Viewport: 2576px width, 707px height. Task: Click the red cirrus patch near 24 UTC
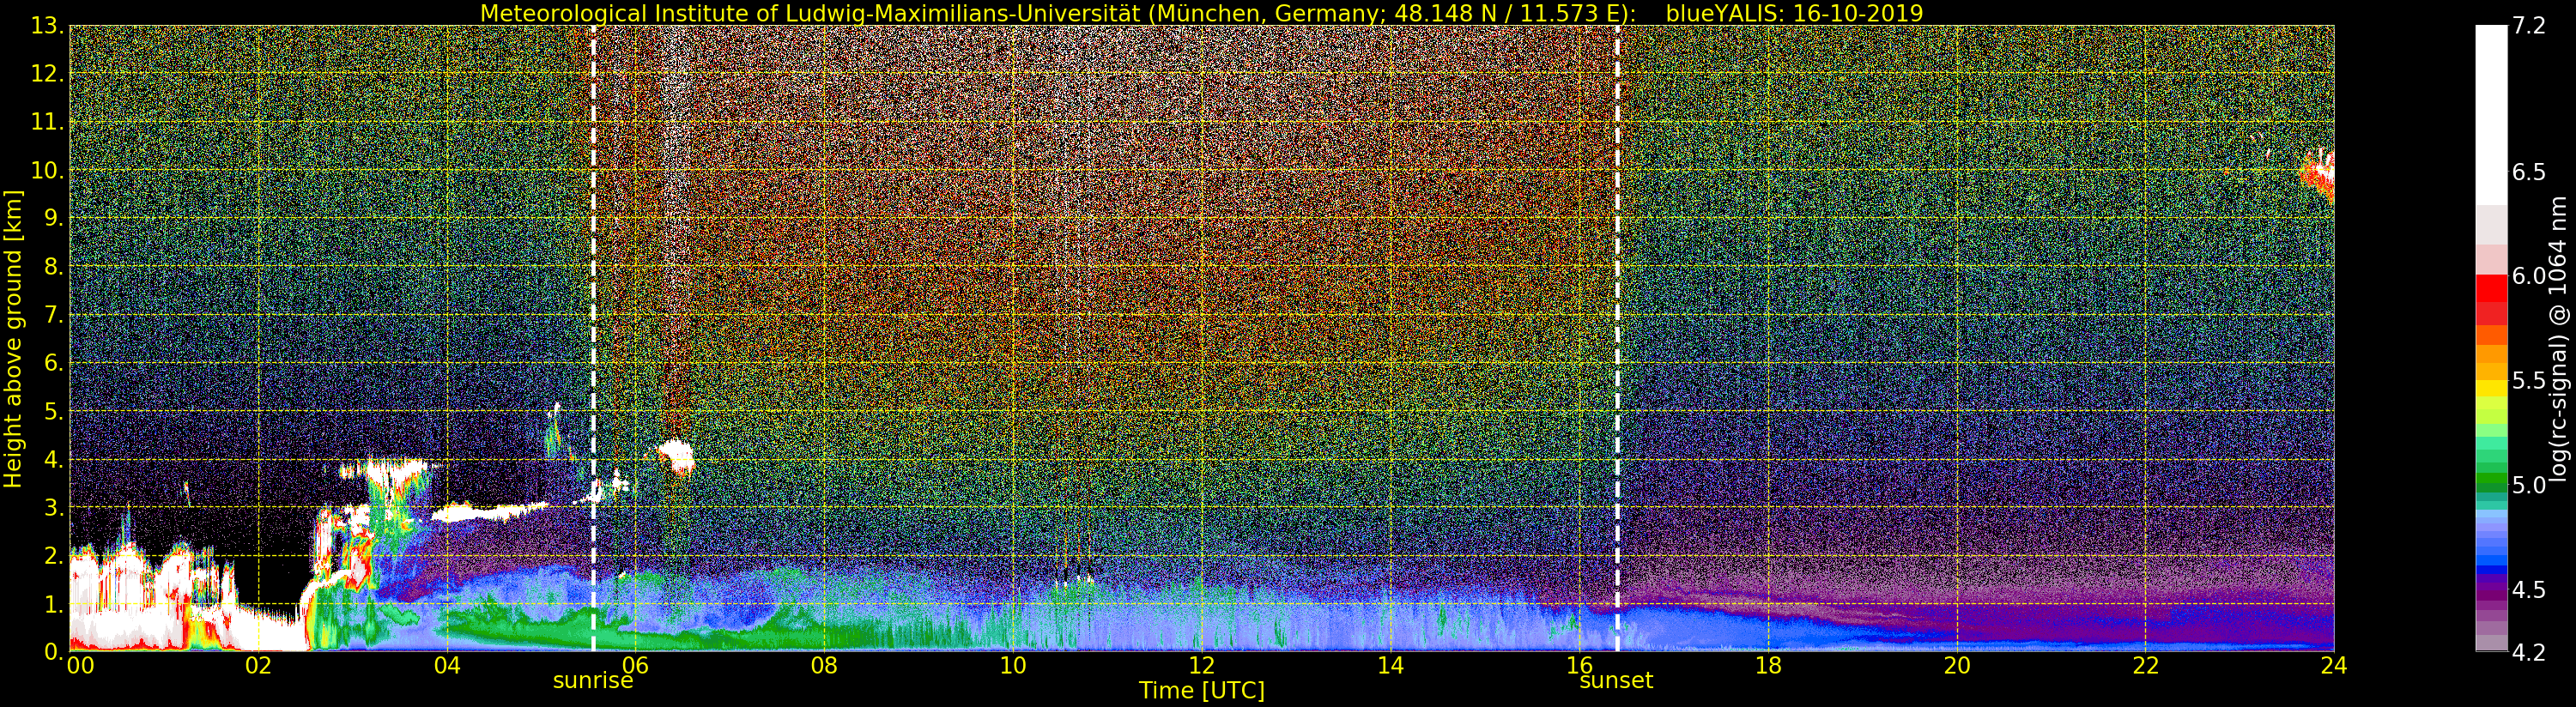[2318, 174]
